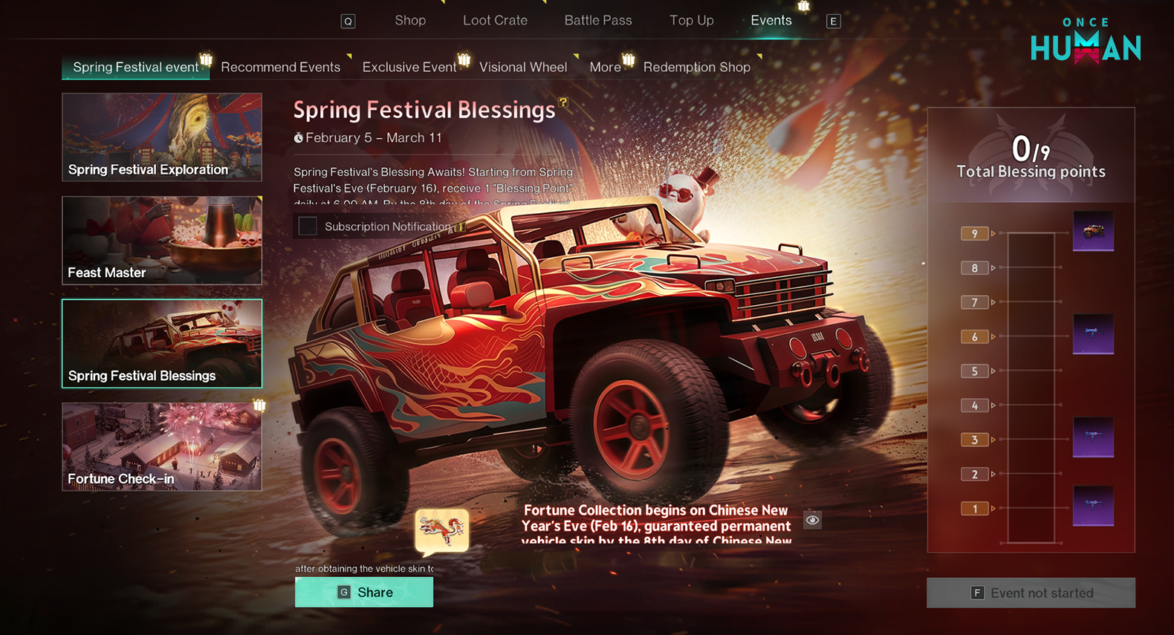Open the help question mark beside the title

click(563, 102)
